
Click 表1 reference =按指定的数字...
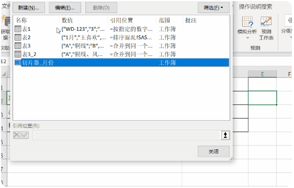(x=131, y=29)
